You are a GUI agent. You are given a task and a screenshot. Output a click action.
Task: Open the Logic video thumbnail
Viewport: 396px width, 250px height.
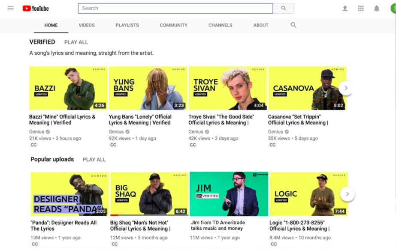click(308, 194)
